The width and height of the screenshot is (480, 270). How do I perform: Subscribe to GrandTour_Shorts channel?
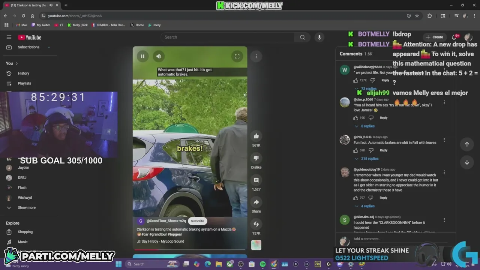(198, 221)
